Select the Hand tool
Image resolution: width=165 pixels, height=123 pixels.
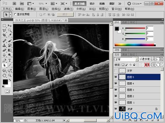pos(4,75)
